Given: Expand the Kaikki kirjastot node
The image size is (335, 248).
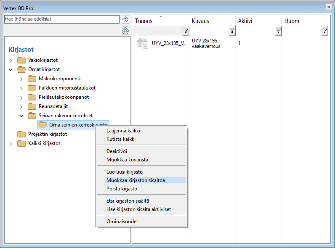Looking at the screenshot, I should pos(11,144).
